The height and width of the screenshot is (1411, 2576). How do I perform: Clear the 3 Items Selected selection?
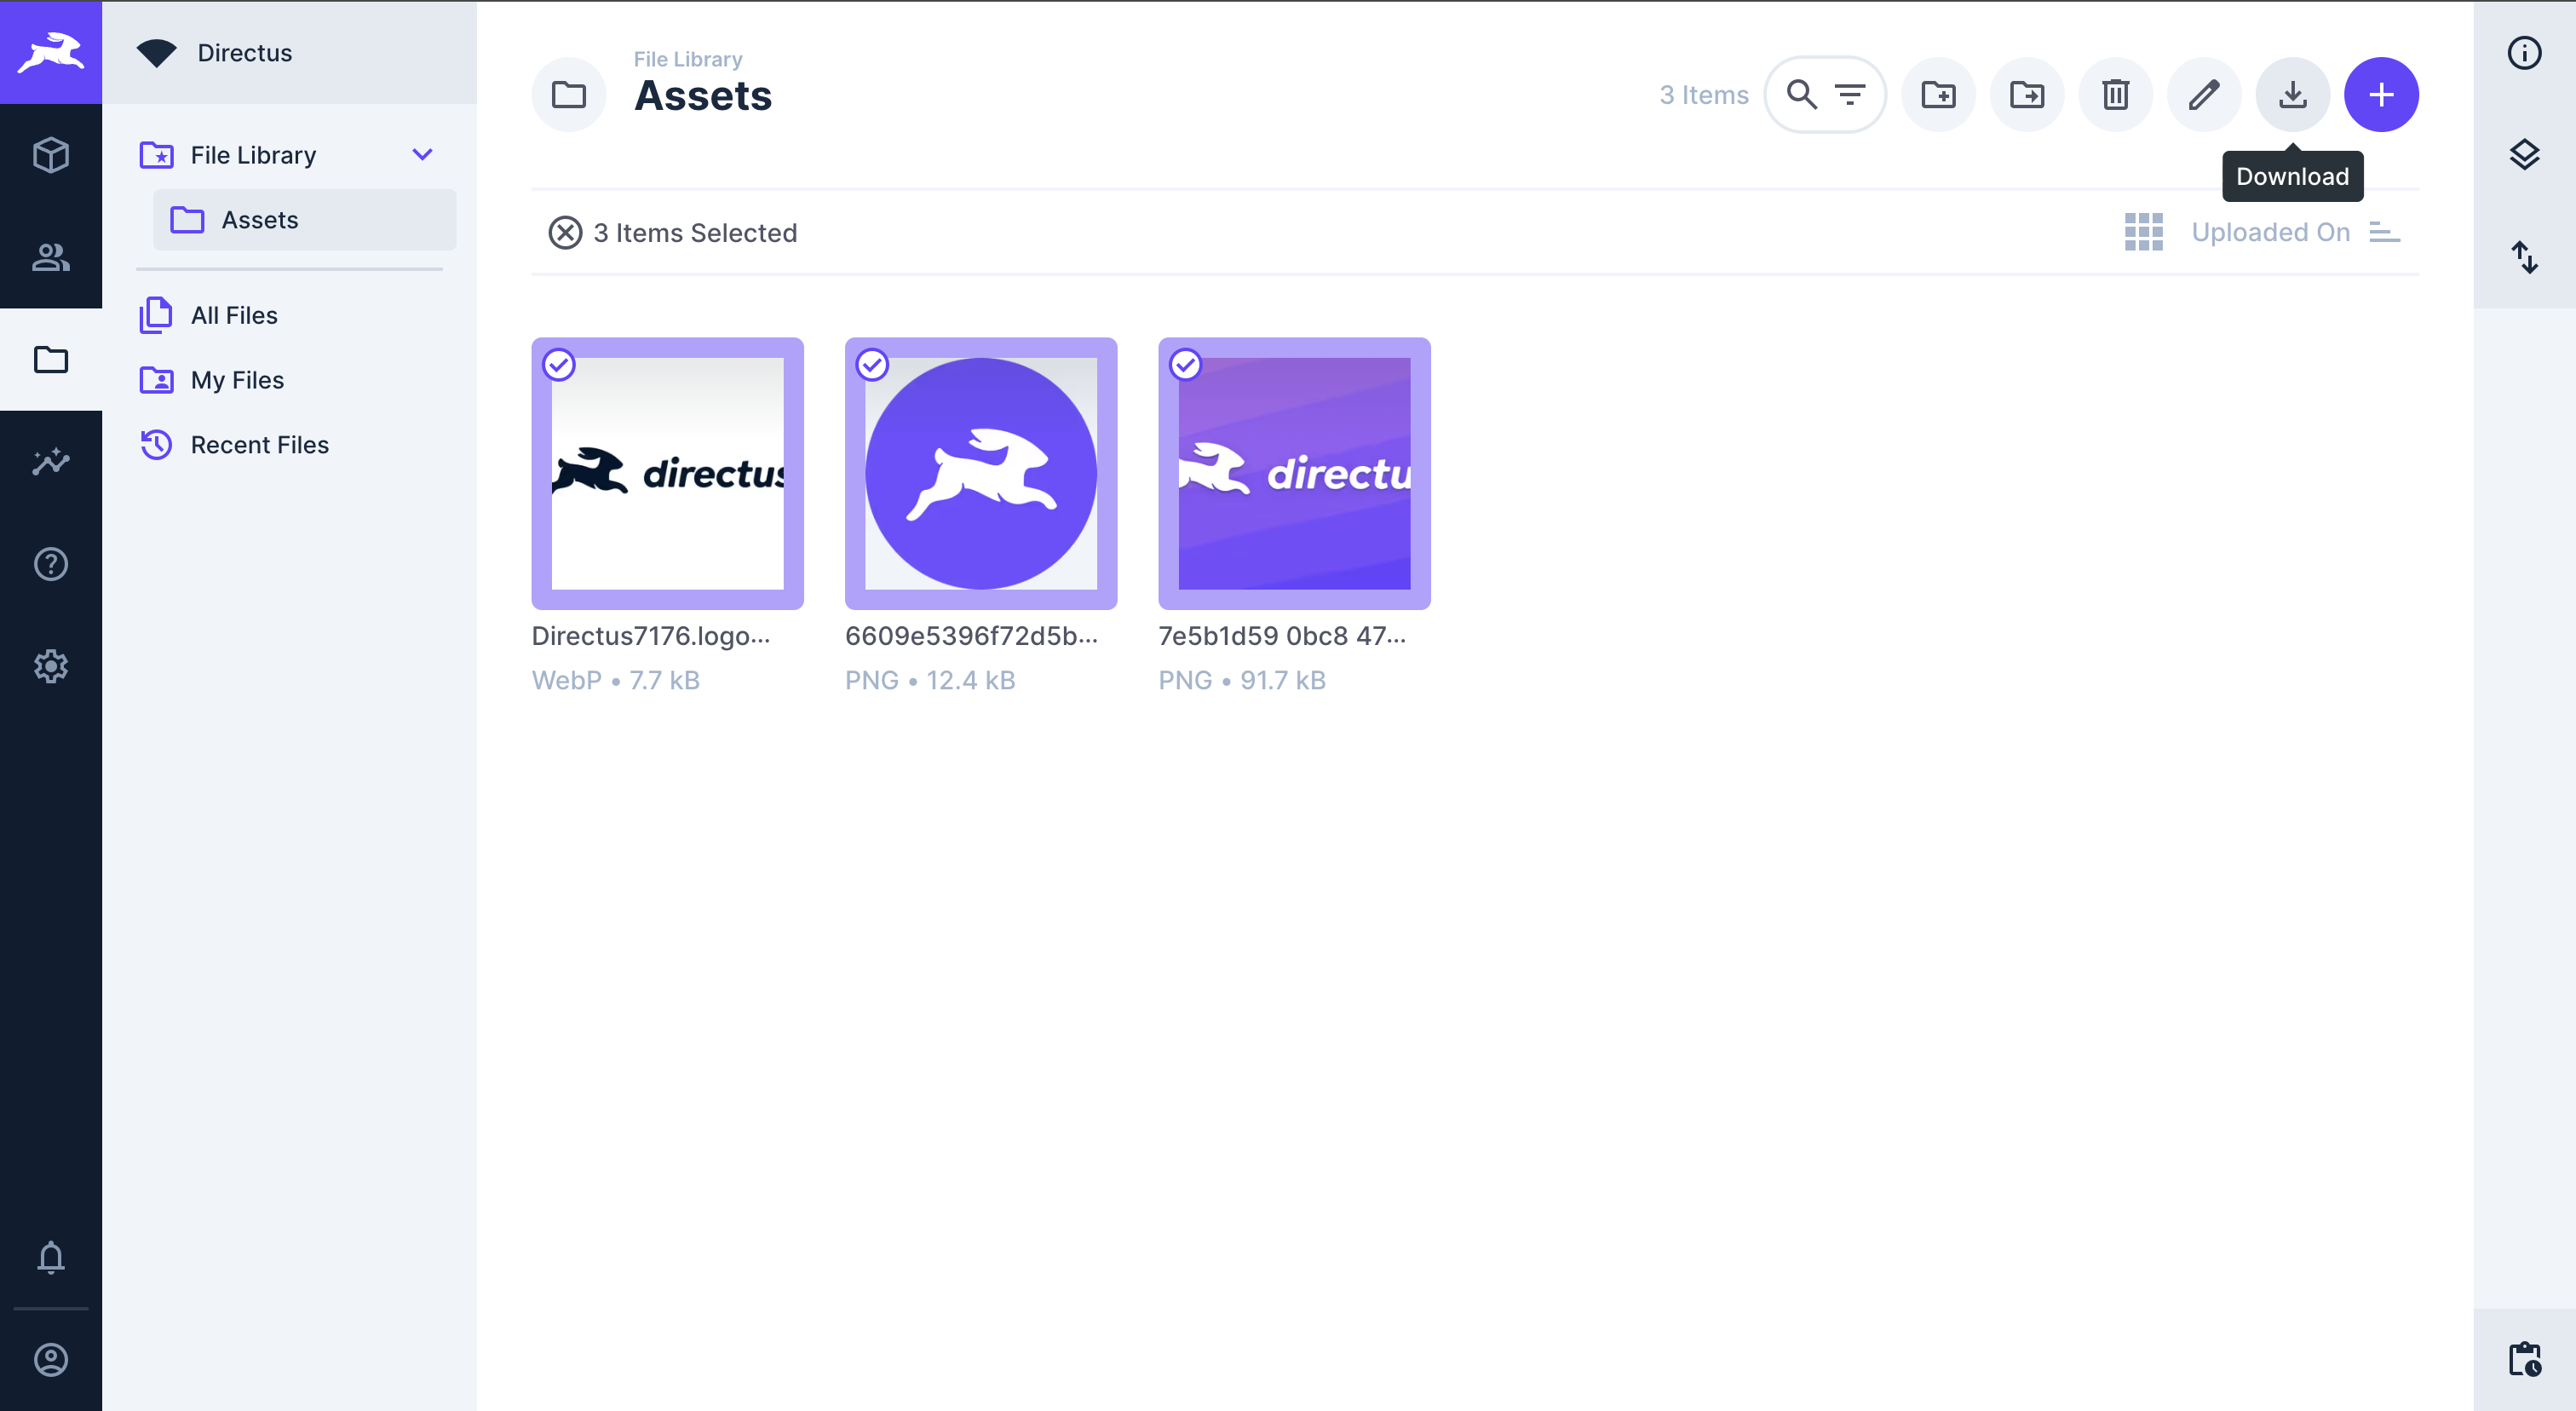[565, 232]
